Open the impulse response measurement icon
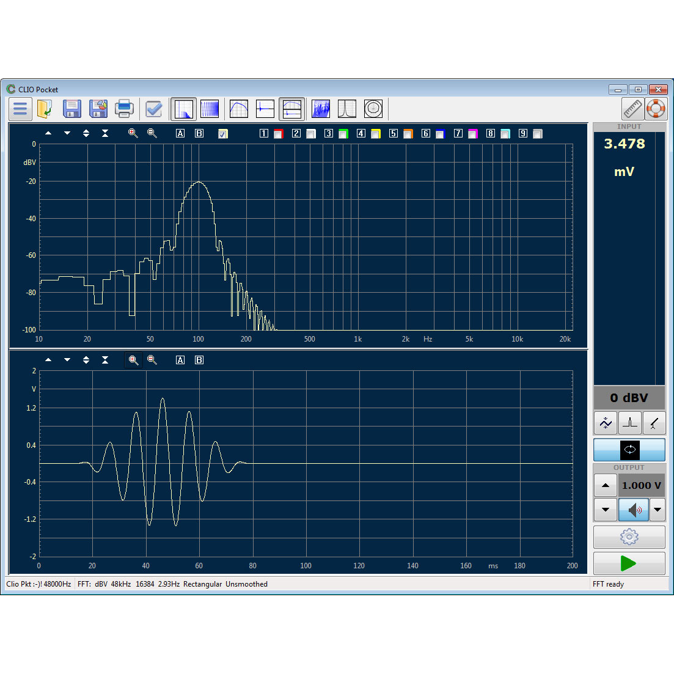Screen dimensions: 674x674 point(265,109)
